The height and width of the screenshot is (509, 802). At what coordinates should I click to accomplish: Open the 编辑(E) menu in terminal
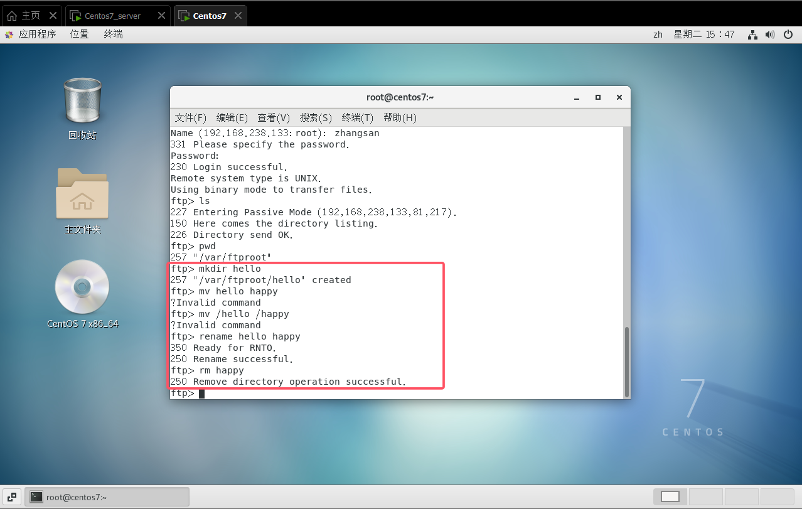point(232,118)
